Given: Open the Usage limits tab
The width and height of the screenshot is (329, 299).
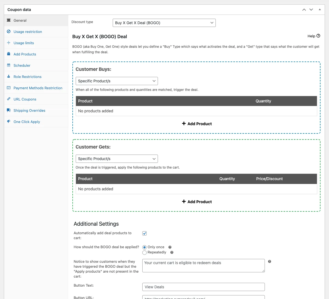Looking at the screenshot, I should tap(36, 43).
